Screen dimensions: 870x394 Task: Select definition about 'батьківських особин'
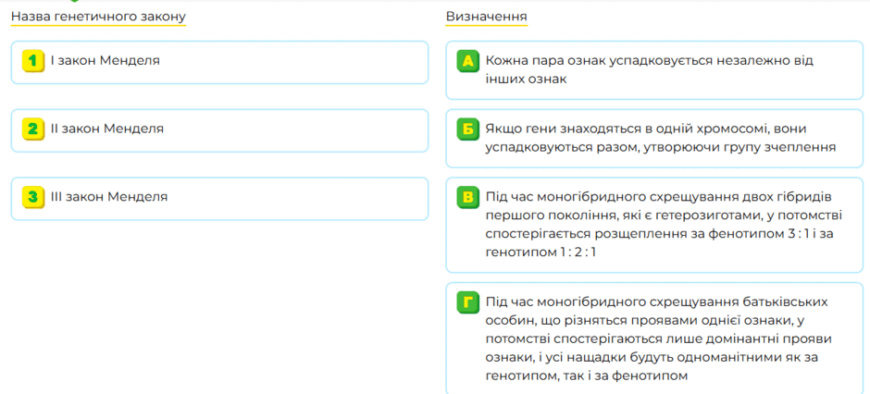654,338
